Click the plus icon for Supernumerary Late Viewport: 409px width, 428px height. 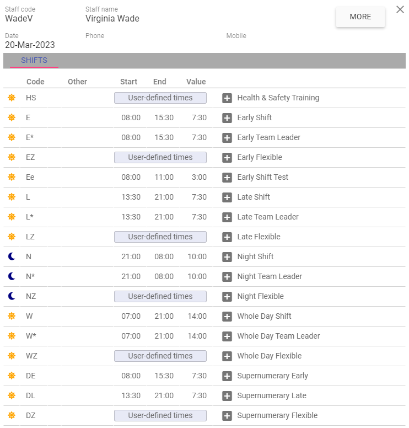(227, 396)
